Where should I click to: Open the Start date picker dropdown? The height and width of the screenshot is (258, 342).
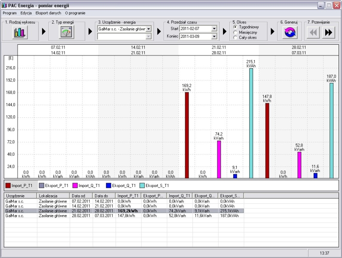(x=214, y=28)
